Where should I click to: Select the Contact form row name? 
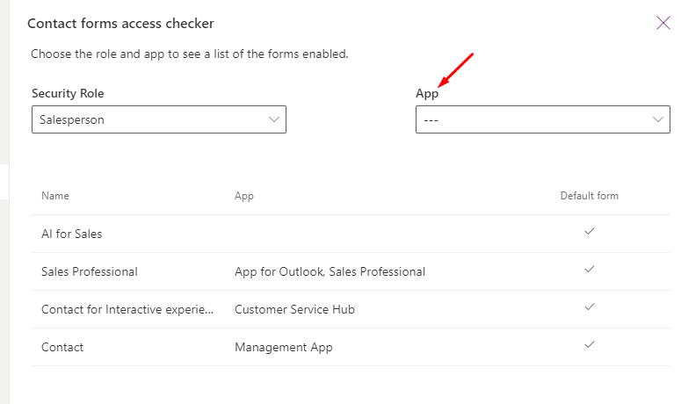click(x=62, y=347)
